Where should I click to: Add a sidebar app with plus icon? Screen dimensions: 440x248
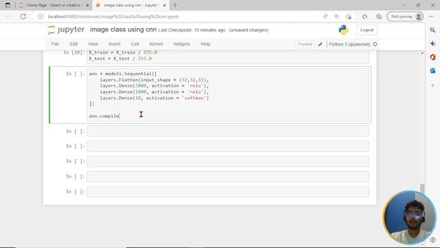pyautogui.click(x=432, y=85)
